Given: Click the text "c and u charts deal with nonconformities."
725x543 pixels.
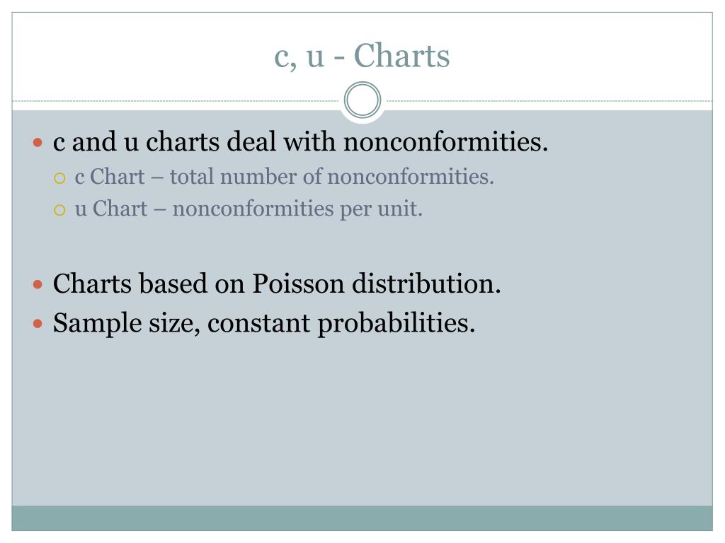Looking at the screenshot, I should tap(300, 141).
